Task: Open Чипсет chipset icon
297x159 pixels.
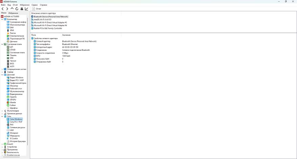Action: click(x=8, y=61)
